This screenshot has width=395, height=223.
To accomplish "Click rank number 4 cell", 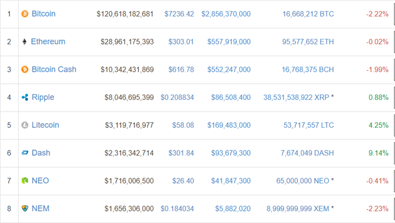I will (9, 97).
